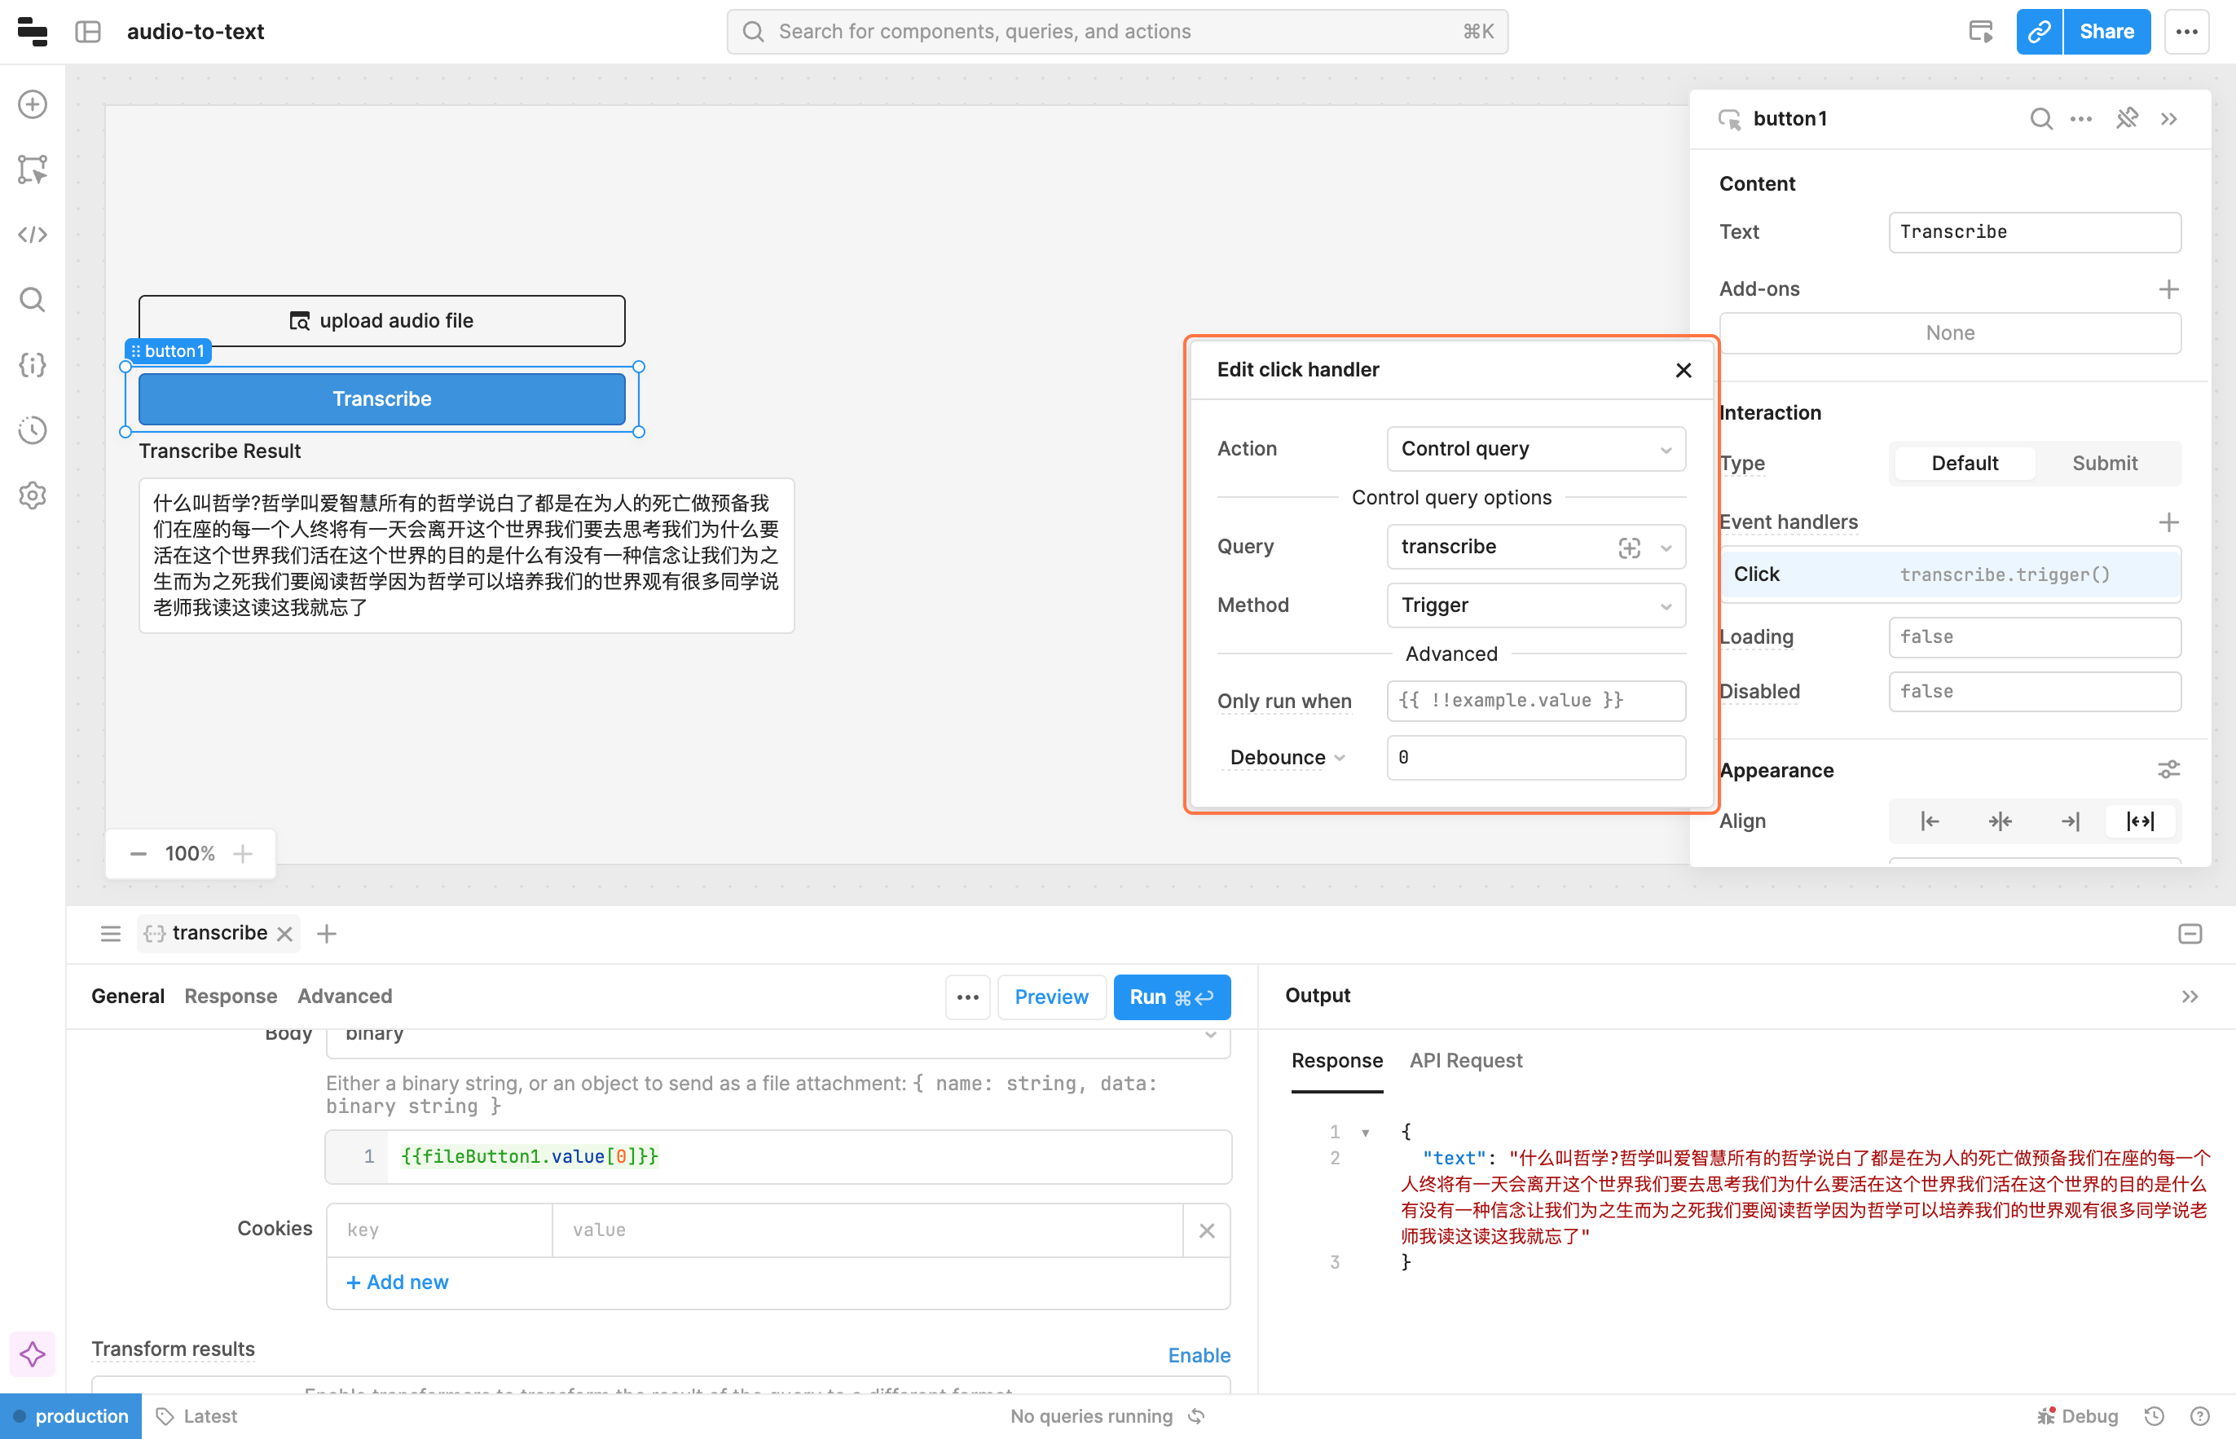Click the AI sparkle icon at bottom left
Image resolution: width=2236 pixels, height=1439 pixels.
pos(33,1354)
